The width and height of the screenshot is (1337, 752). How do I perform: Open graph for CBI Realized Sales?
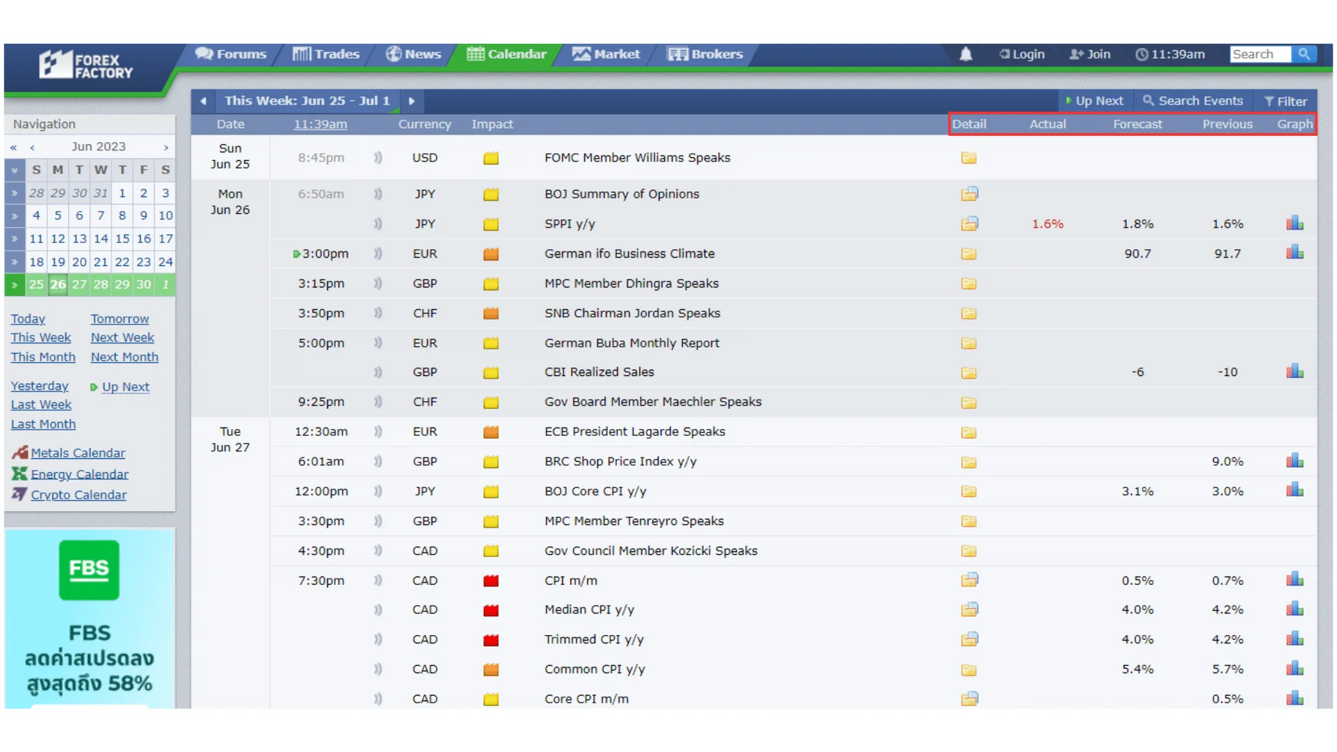click(x=1295, y=371)
